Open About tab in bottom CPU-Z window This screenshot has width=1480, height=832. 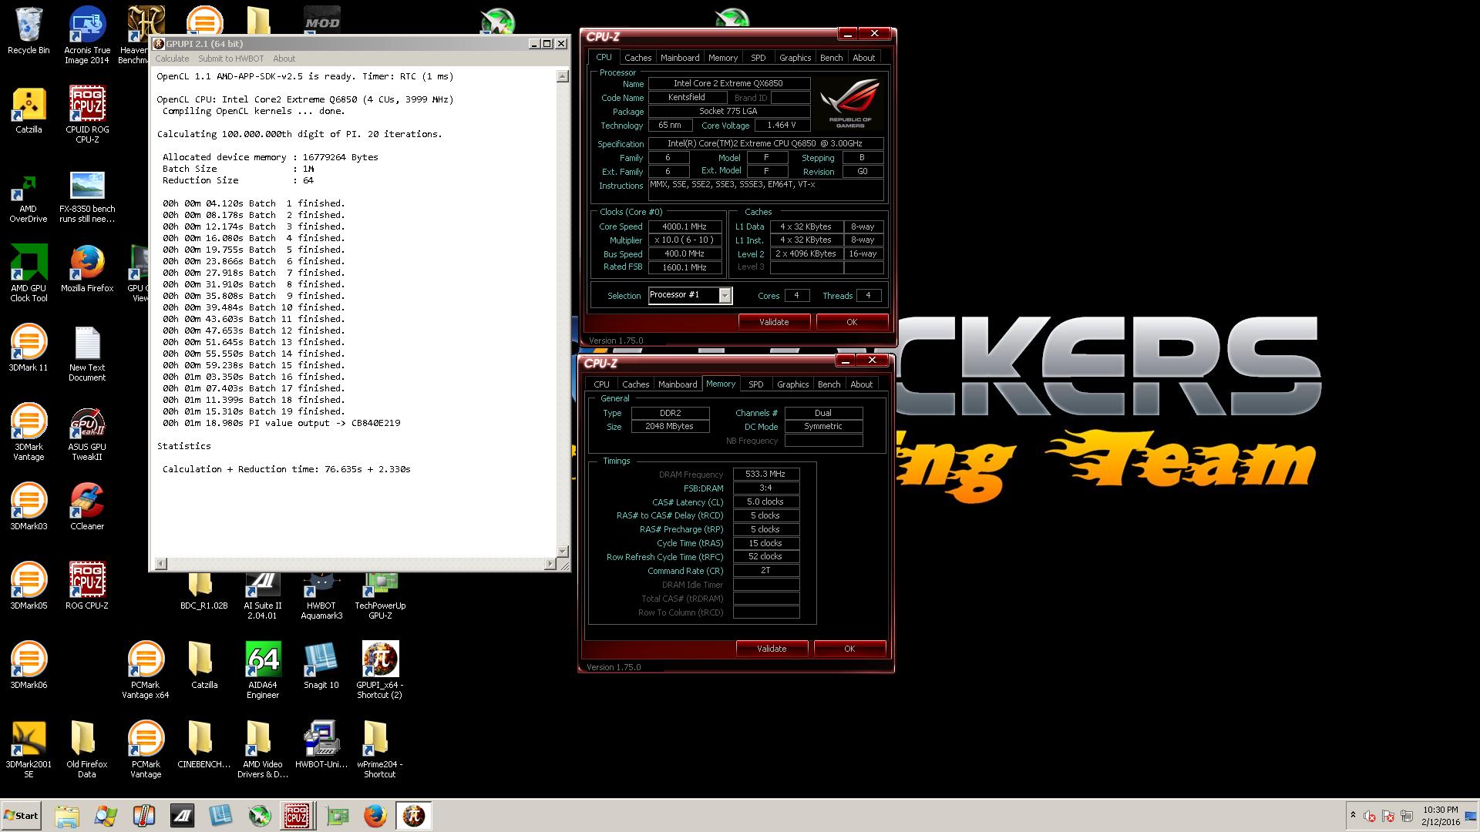[861, 384]
